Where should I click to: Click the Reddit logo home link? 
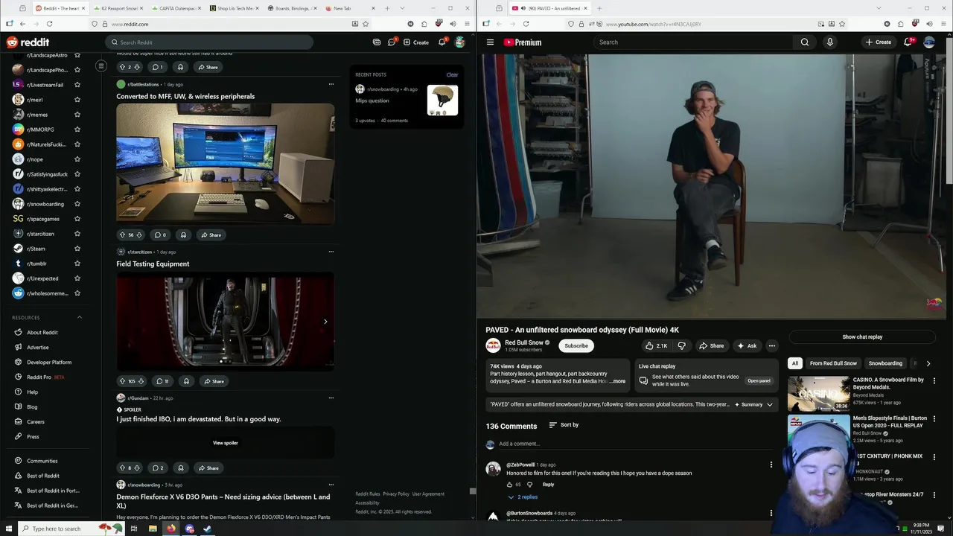(x=28, y=42)
